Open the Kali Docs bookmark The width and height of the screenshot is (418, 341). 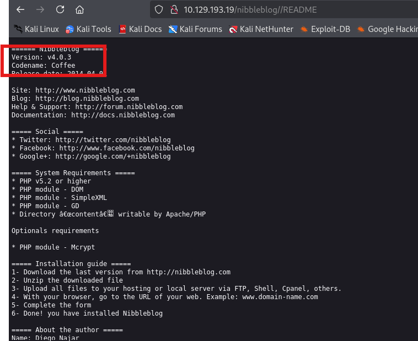(x=141, y=29)
